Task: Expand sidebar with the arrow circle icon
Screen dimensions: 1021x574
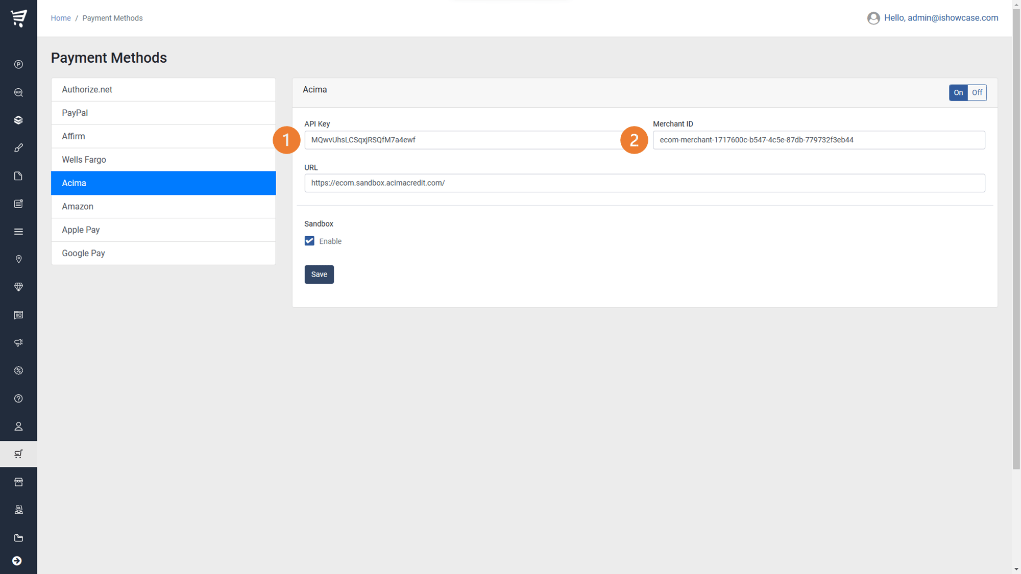Action: 17,561
